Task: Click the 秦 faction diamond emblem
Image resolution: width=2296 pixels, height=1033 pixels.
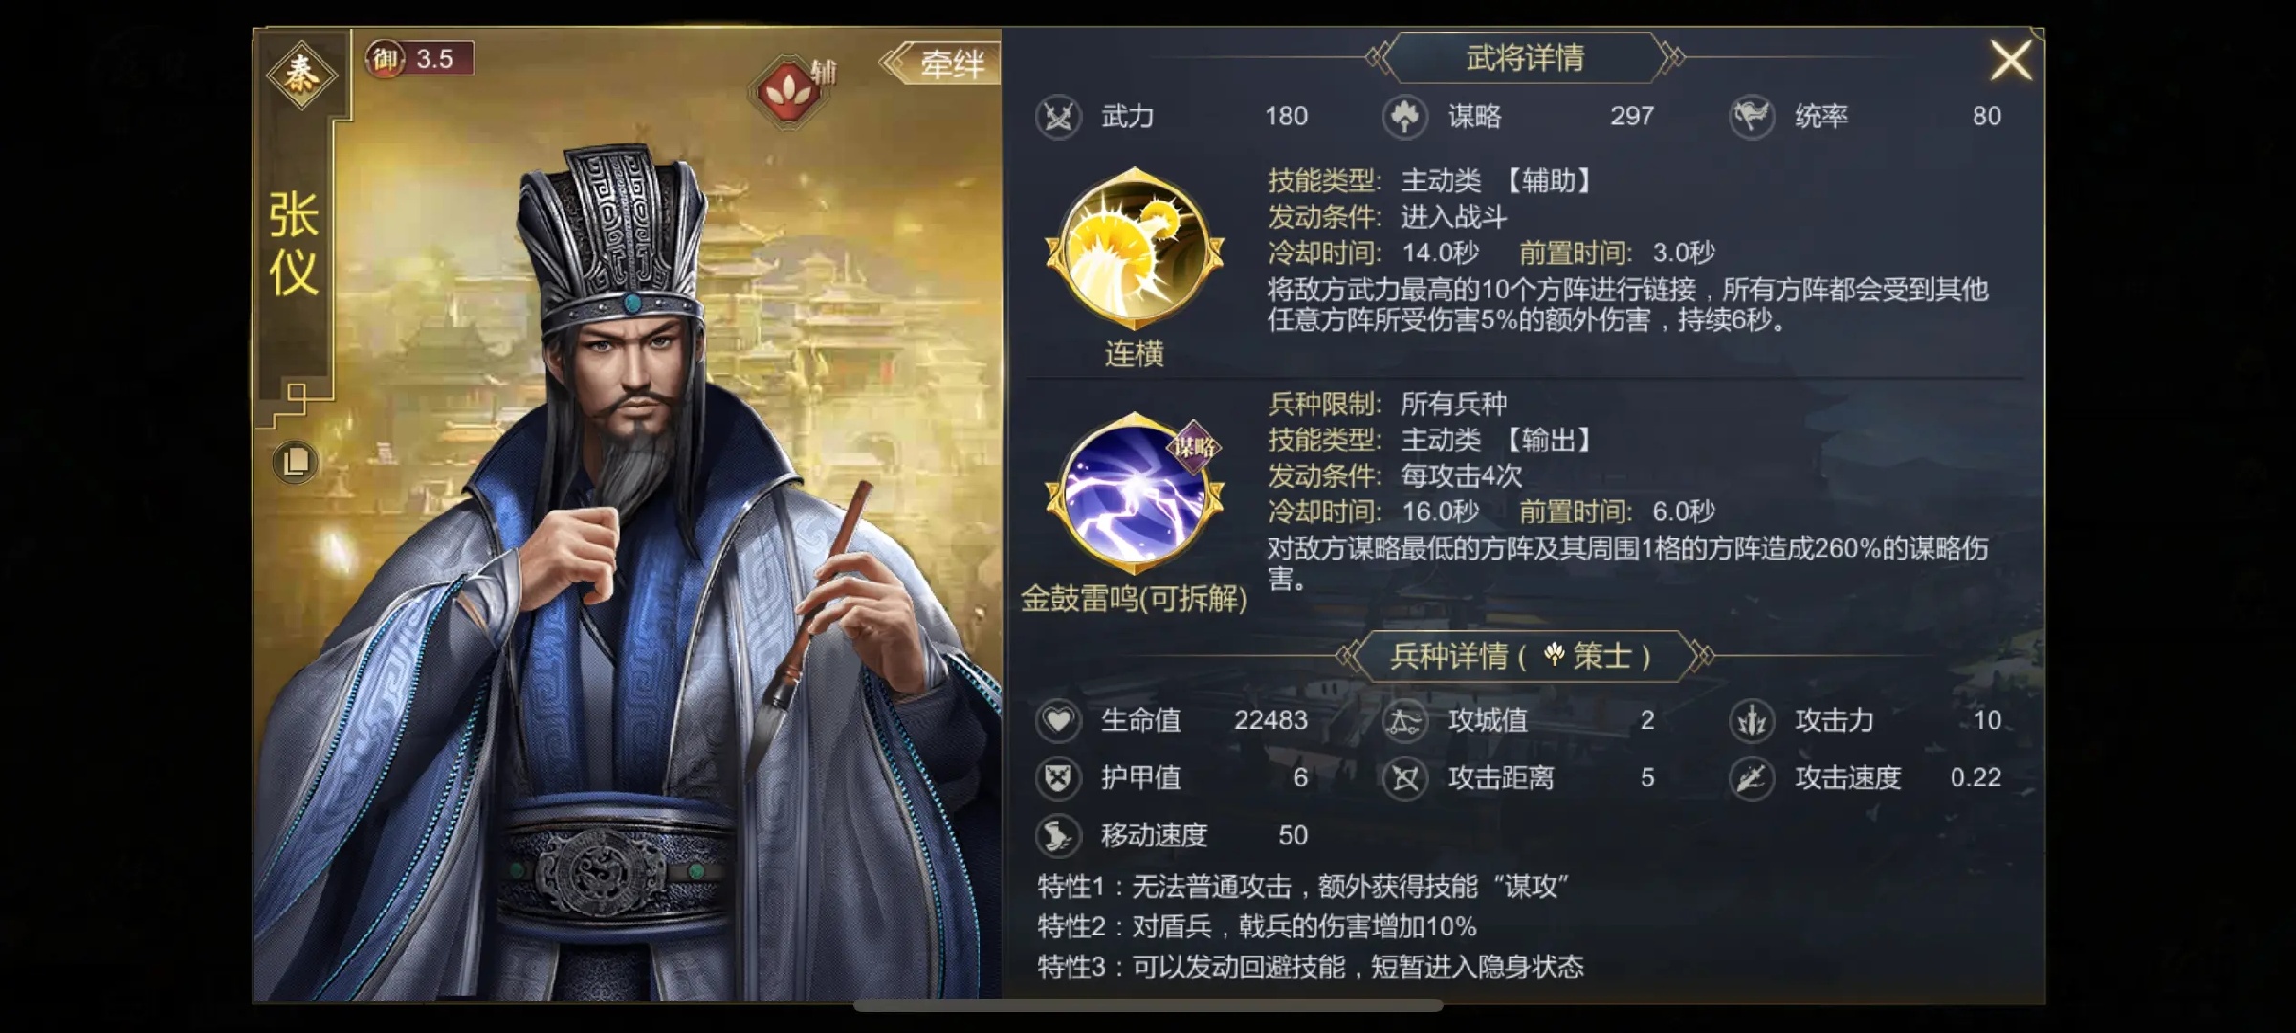Action: (x=301, y=75)
